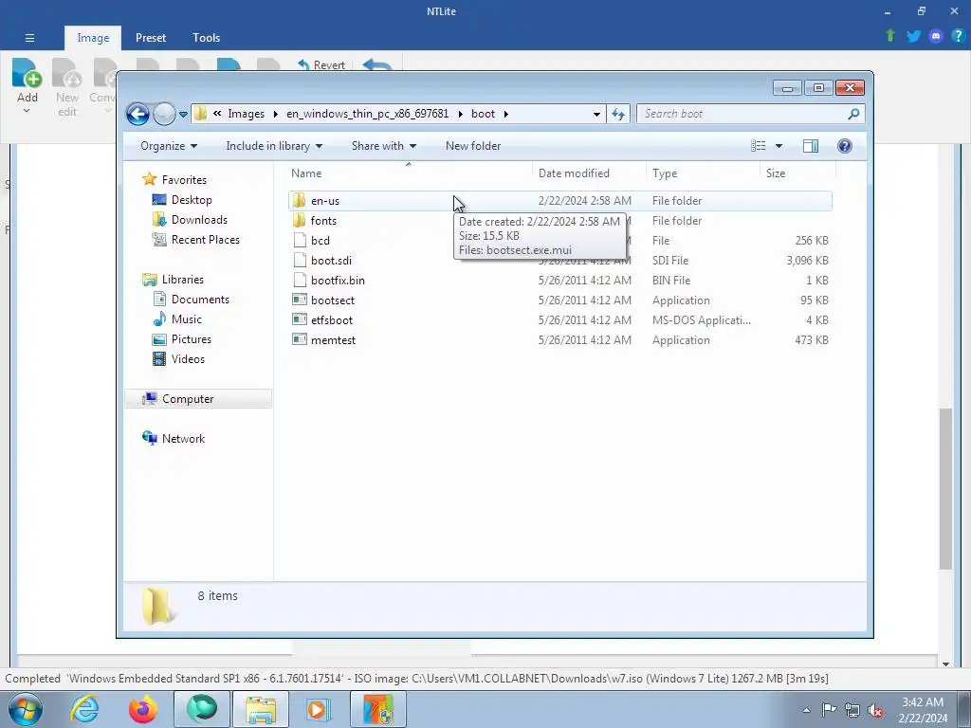Expand arrow after Images in path
This screenshot has width=971, height=728.
pyautogui.click(x=276, y=114)
